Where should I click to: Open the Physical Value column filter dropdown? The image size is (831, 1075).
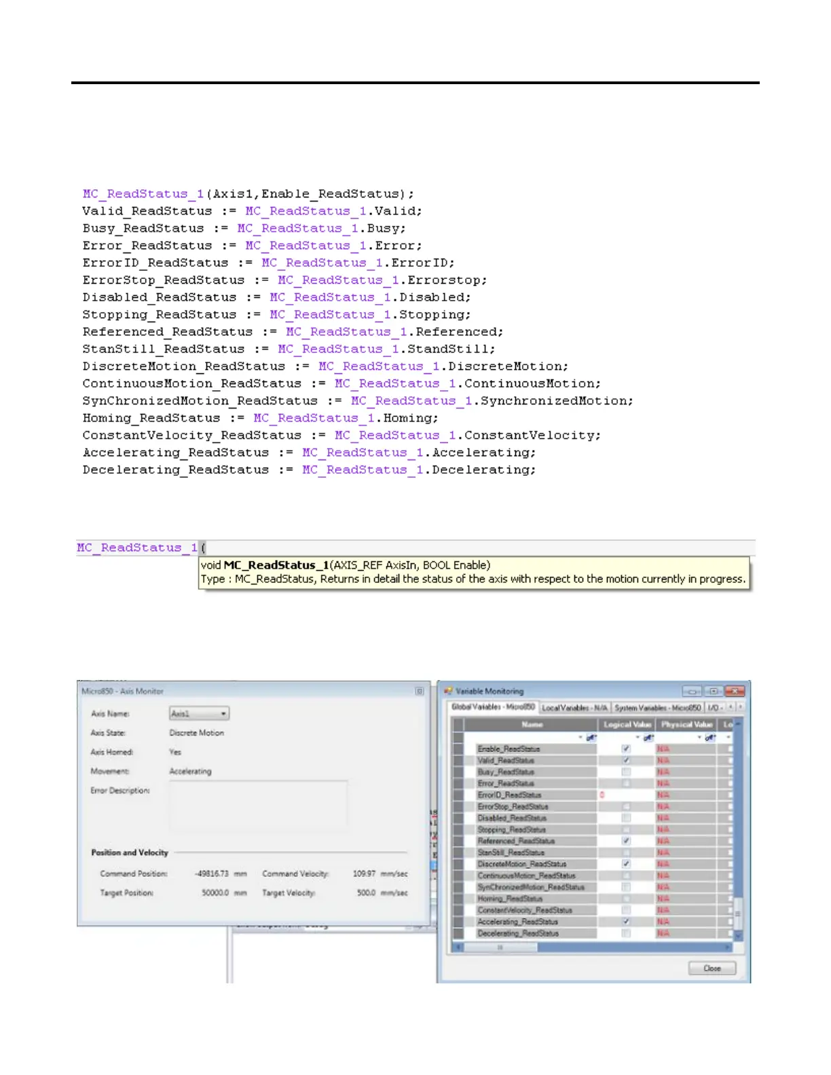click(699, 738)
